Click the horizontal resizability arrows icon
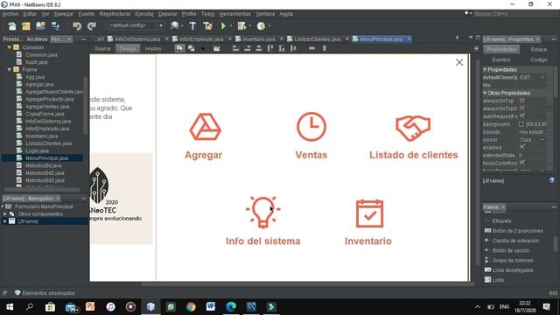 tap(311, 48)
